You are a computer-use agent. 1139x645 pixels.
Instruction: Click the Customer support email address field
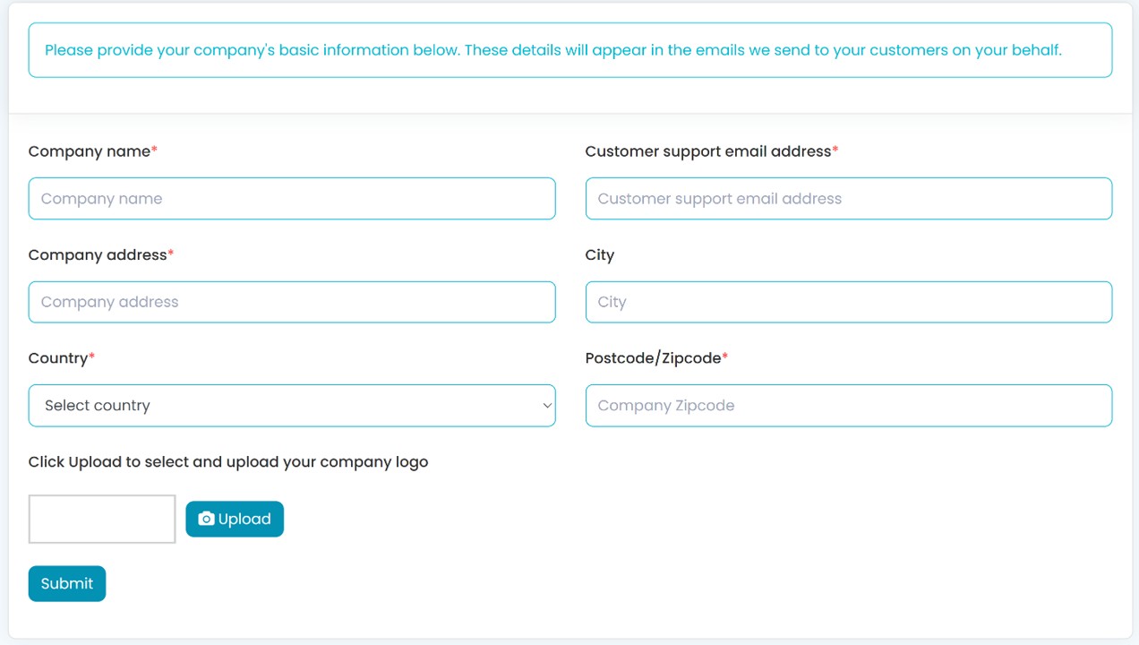(x=848, y=199)
